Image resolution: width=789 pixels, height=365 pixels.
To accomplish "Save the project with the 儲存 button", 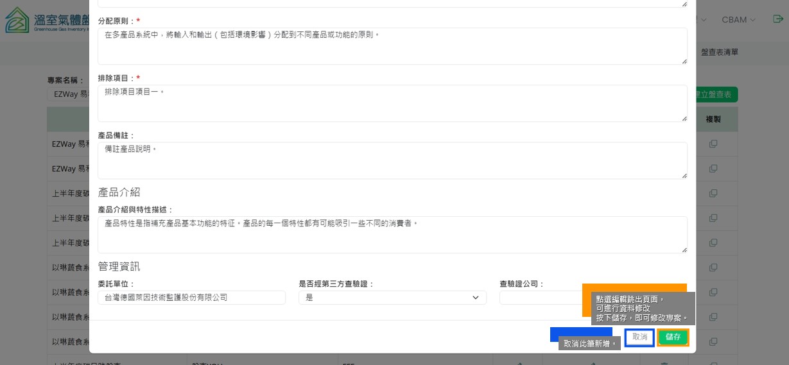I will click(673, 337).
